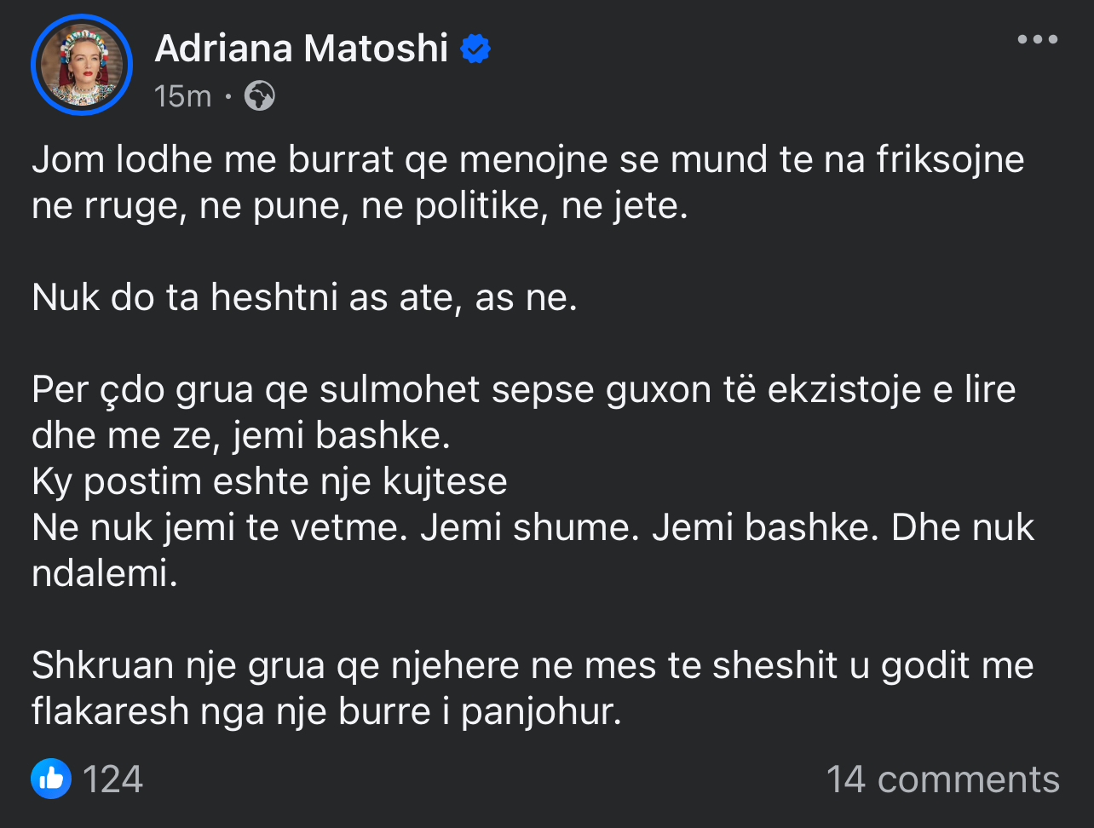
Task: Click the line starting "Shkruan nje grua qe njehere"
Action: (533, 666)
